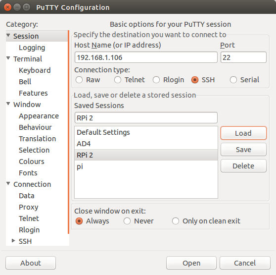Image resolution: width=276 pixels, height=275 pixels.
Task: Open the Rlogin settings in category tree
Action: click(x=29, y=230)
